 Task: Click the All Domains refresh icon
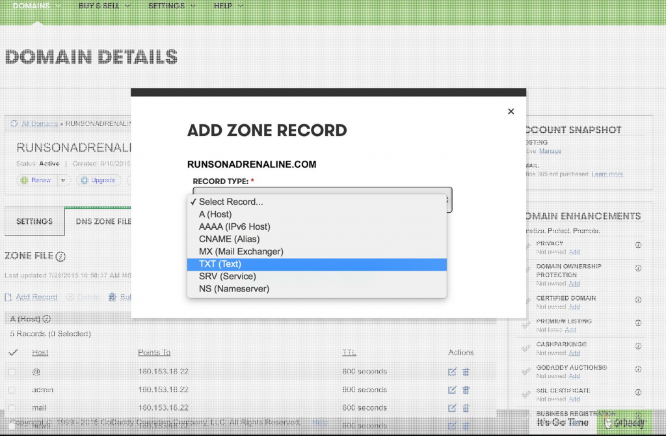14,124
